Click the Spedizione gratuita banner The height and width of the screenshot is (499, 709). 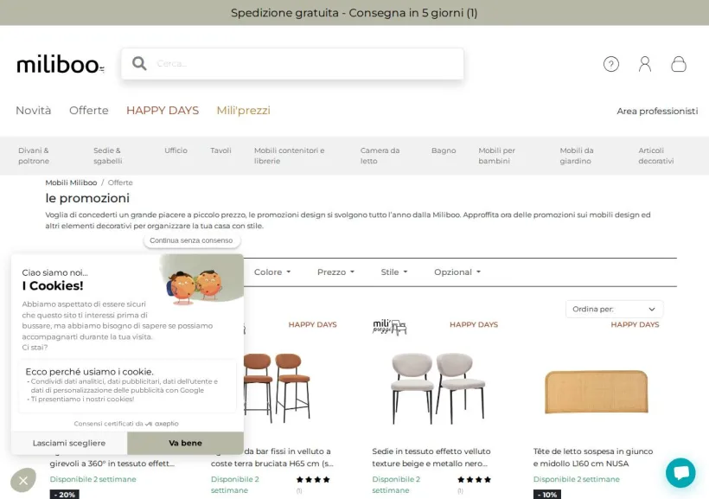pos(354,13)
